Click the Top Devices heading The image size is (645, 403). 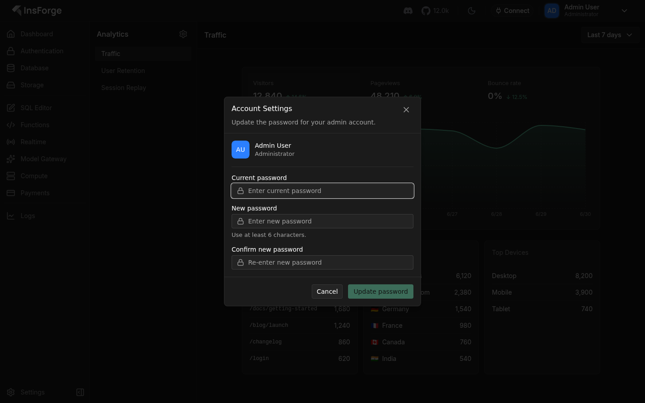click(510, 253)
